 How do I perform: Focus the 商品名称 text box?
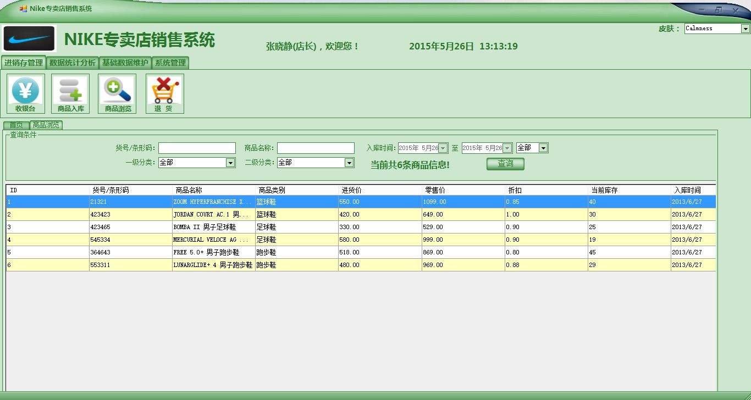pos(316,148)
